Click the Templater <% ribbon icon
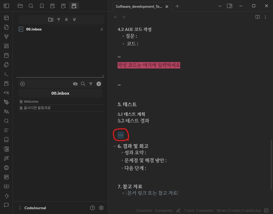This screenshot has height=214, width=273. tap(6, 93)
